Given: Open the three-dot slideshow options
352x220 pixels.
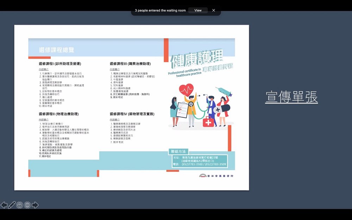Looking at the screenshot, I should [27, 205].
